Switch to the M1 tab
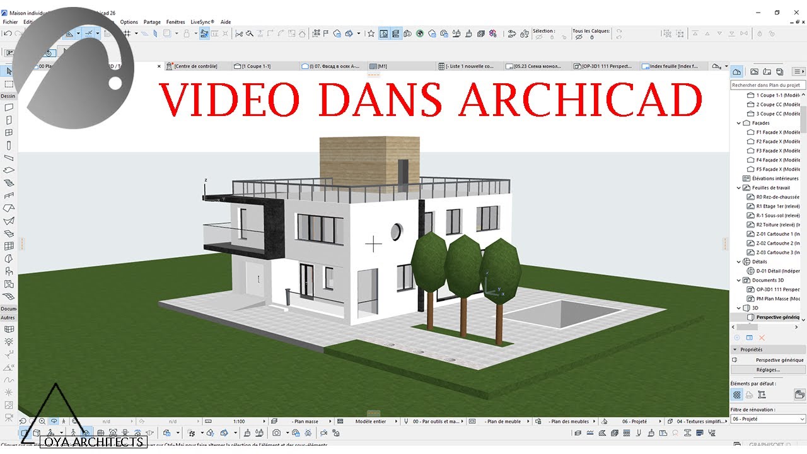 401,66
